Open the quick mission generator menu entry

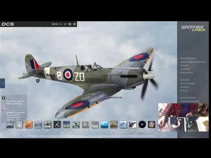click(x=193, y=62)
